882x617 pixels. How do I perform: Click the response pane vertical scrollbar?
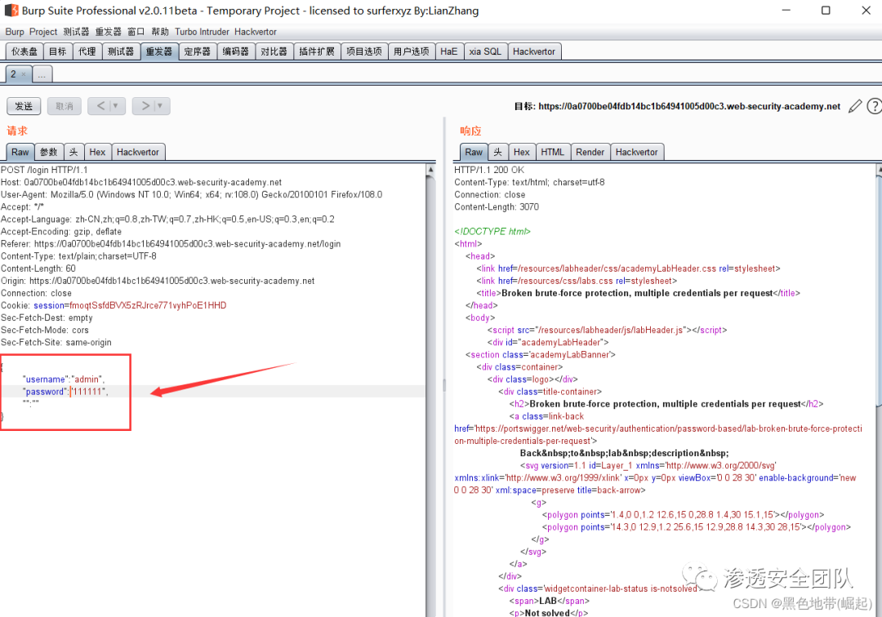[879, 291]
